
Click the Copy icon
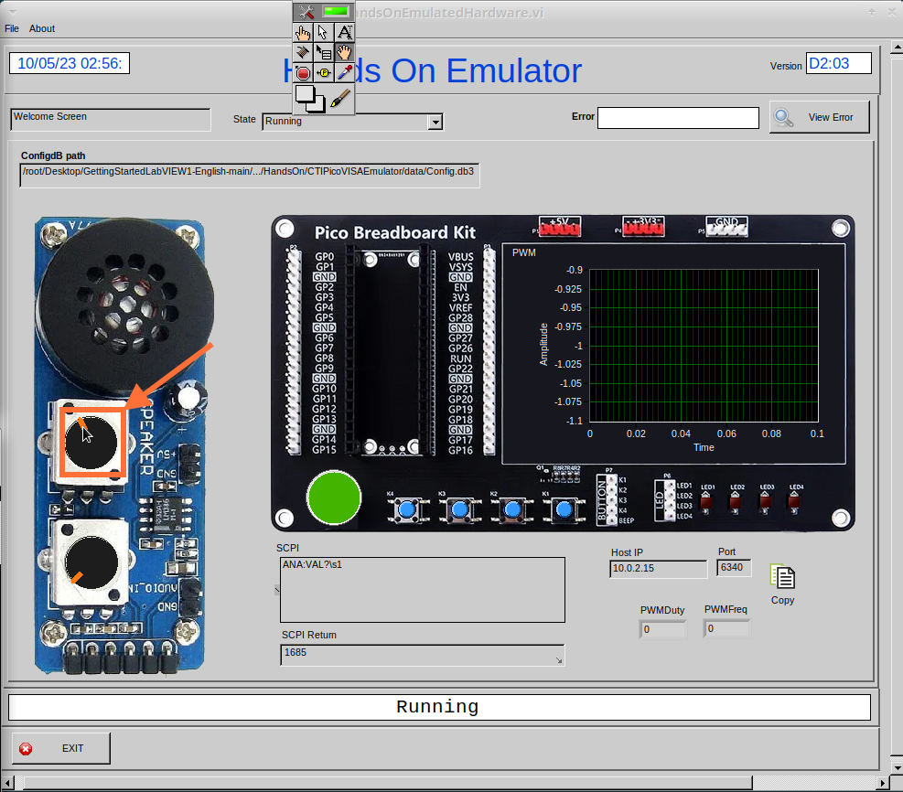(782, 577)
